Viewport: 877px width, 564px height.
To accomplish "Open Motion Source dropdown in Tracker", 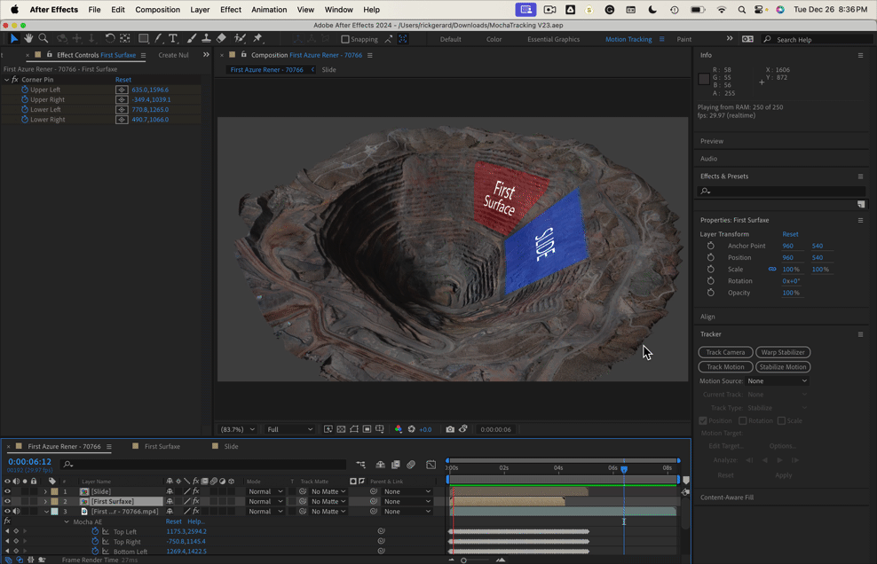I will [x=778, y=381].
